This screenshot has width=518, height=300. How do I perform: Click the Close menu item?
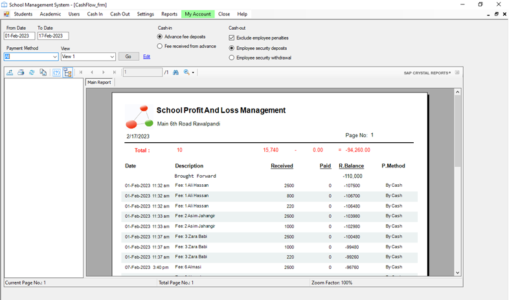224,14
